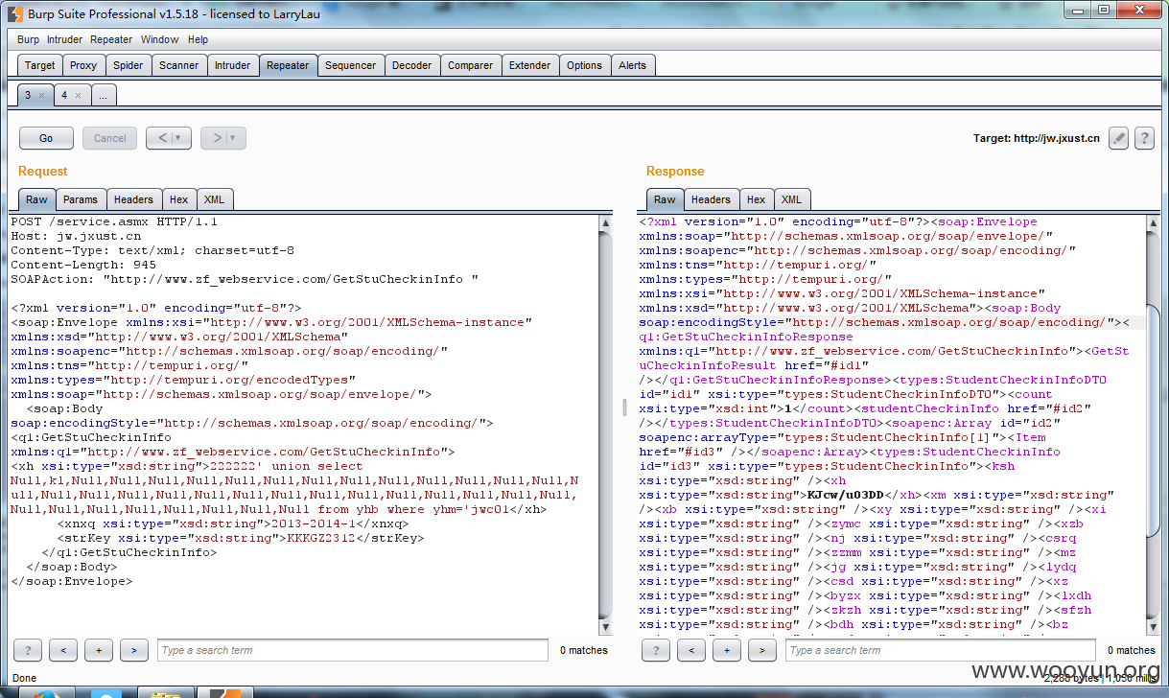Click the Go button
Screen dimensions: 1169x698
tap(46, 138)
